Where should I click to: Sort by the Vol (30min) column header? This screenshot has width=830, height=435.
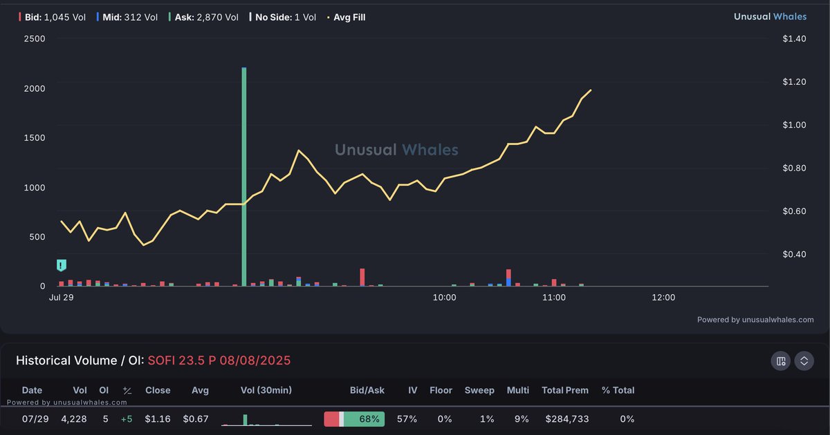click(266, 390)
